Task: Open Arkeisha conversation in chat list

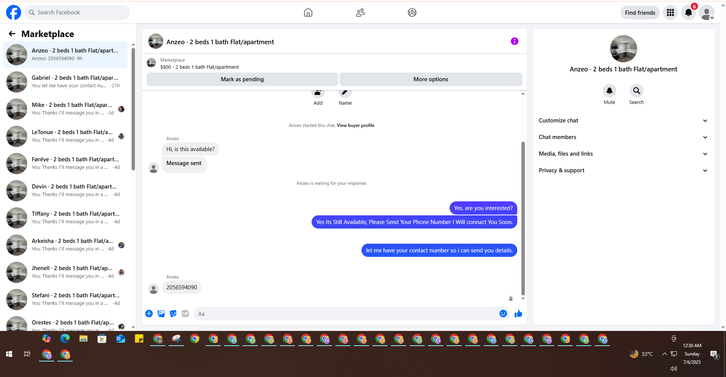Action: click(65, 245)
